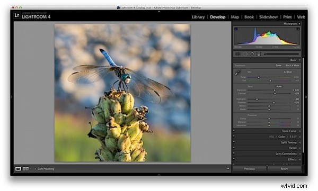Switch to Before/After view icon

coord(25,169)
